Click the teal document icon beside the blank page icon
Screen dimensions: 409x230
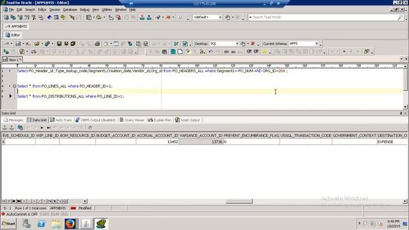point(173,52)
